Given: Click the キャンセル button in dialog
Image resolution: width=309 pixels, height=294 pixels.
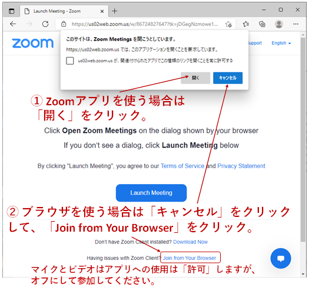Looking at the screenshot, I should pos(228,78).
